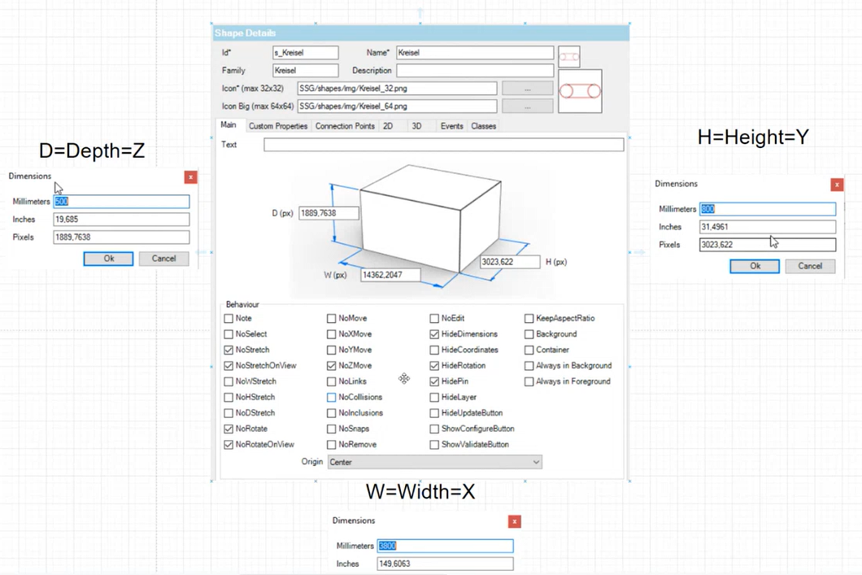Click Millimeters field showing 3800
The height and width of the screenshot is (575, 862).
coord(446,546)
